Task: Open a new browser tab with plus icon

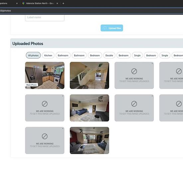Action: (x=63, y=3)
